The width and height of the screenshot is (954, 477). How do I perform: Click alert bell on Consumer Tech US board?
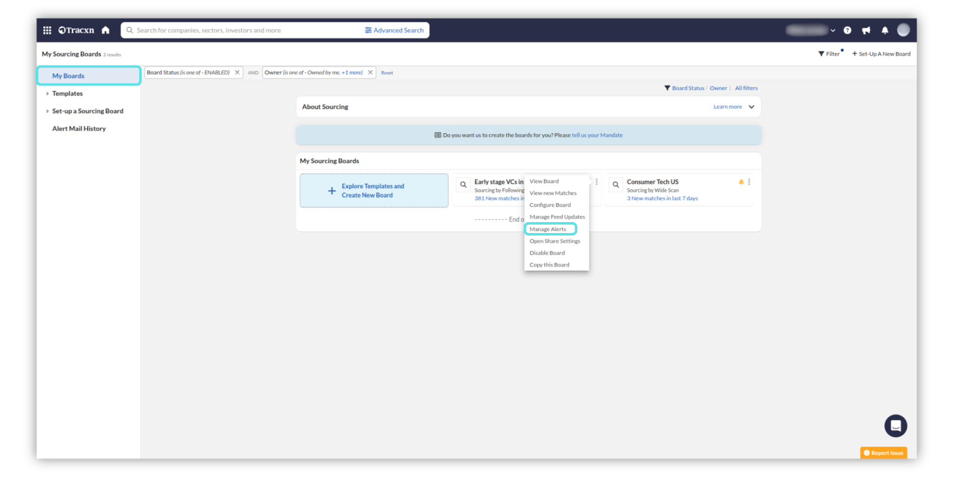[741, 182]
